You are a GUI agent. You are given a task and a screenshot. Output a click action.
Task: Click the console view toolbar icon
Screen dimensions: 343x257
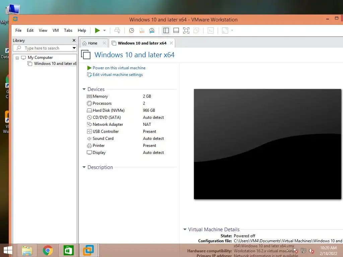coord(211,30)
